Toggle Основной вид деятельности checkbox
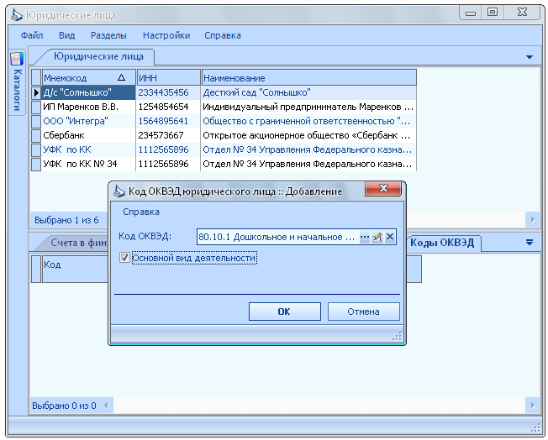This screenshot has width=548, height=440. coord(124,258)
